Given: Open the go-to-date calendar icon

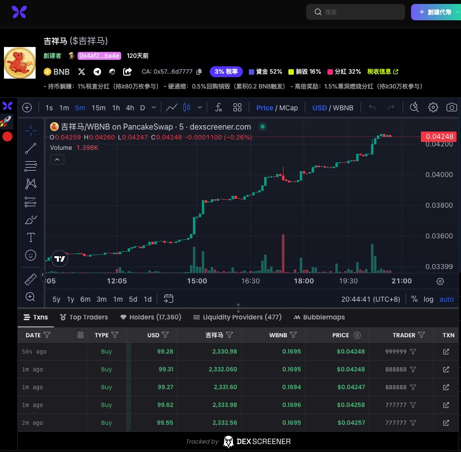Looking at the screenshot, I should click(x=169, y=299).
